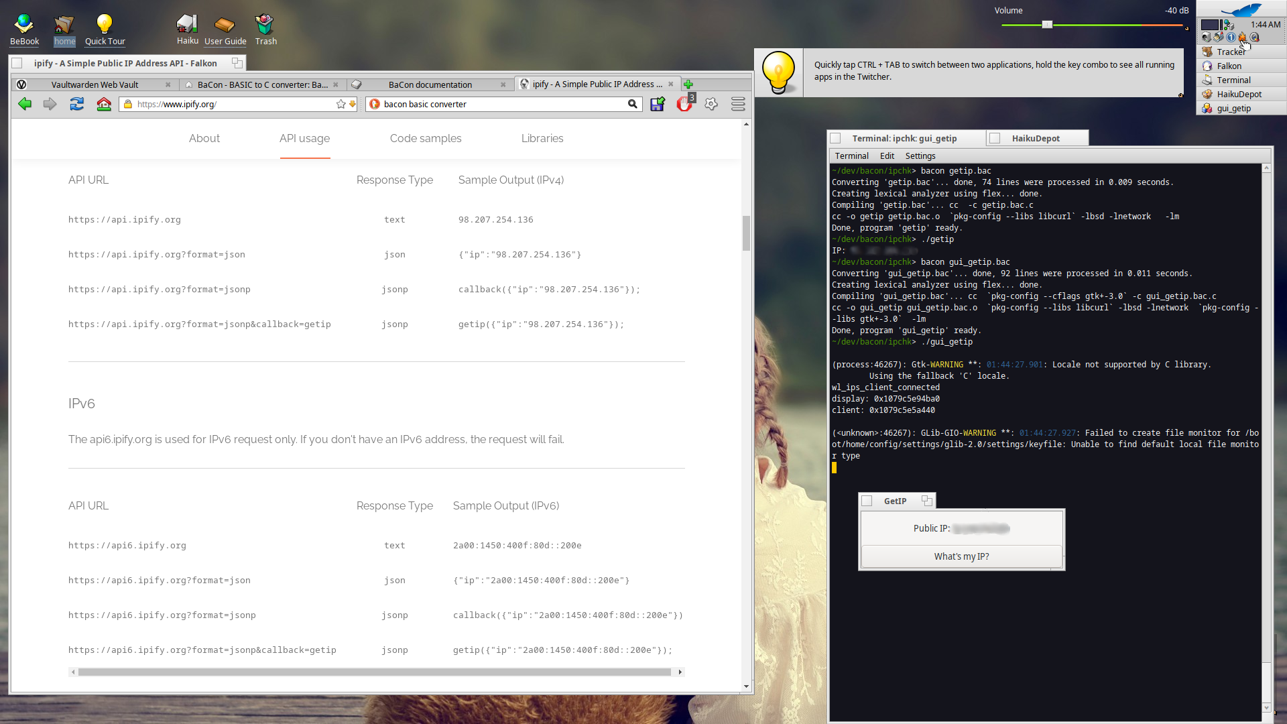Go forward in Falkon browser

coord(50,104)
